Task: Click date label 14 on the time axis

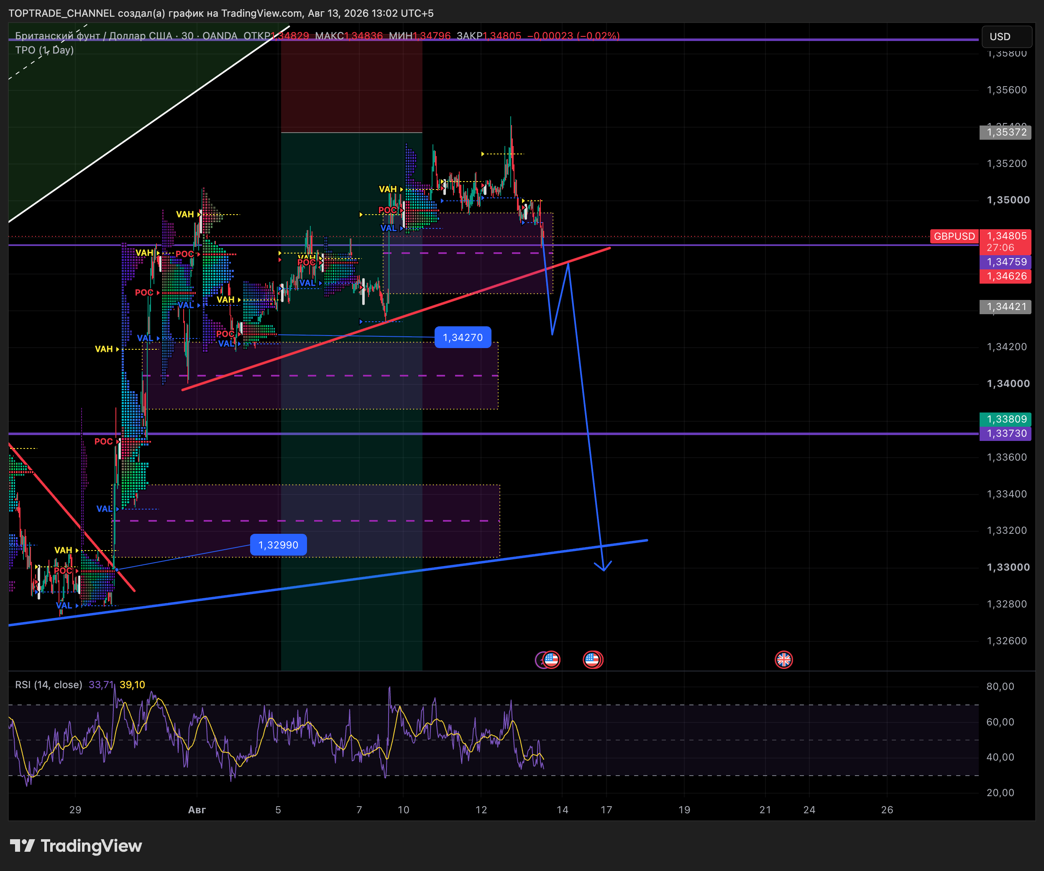Action: (562, 810)
